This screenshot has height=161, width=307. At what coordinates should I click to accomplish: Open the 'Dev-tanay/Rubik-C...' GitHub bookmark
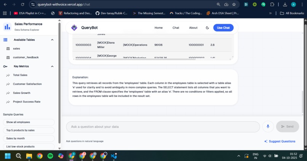[111, 13]
